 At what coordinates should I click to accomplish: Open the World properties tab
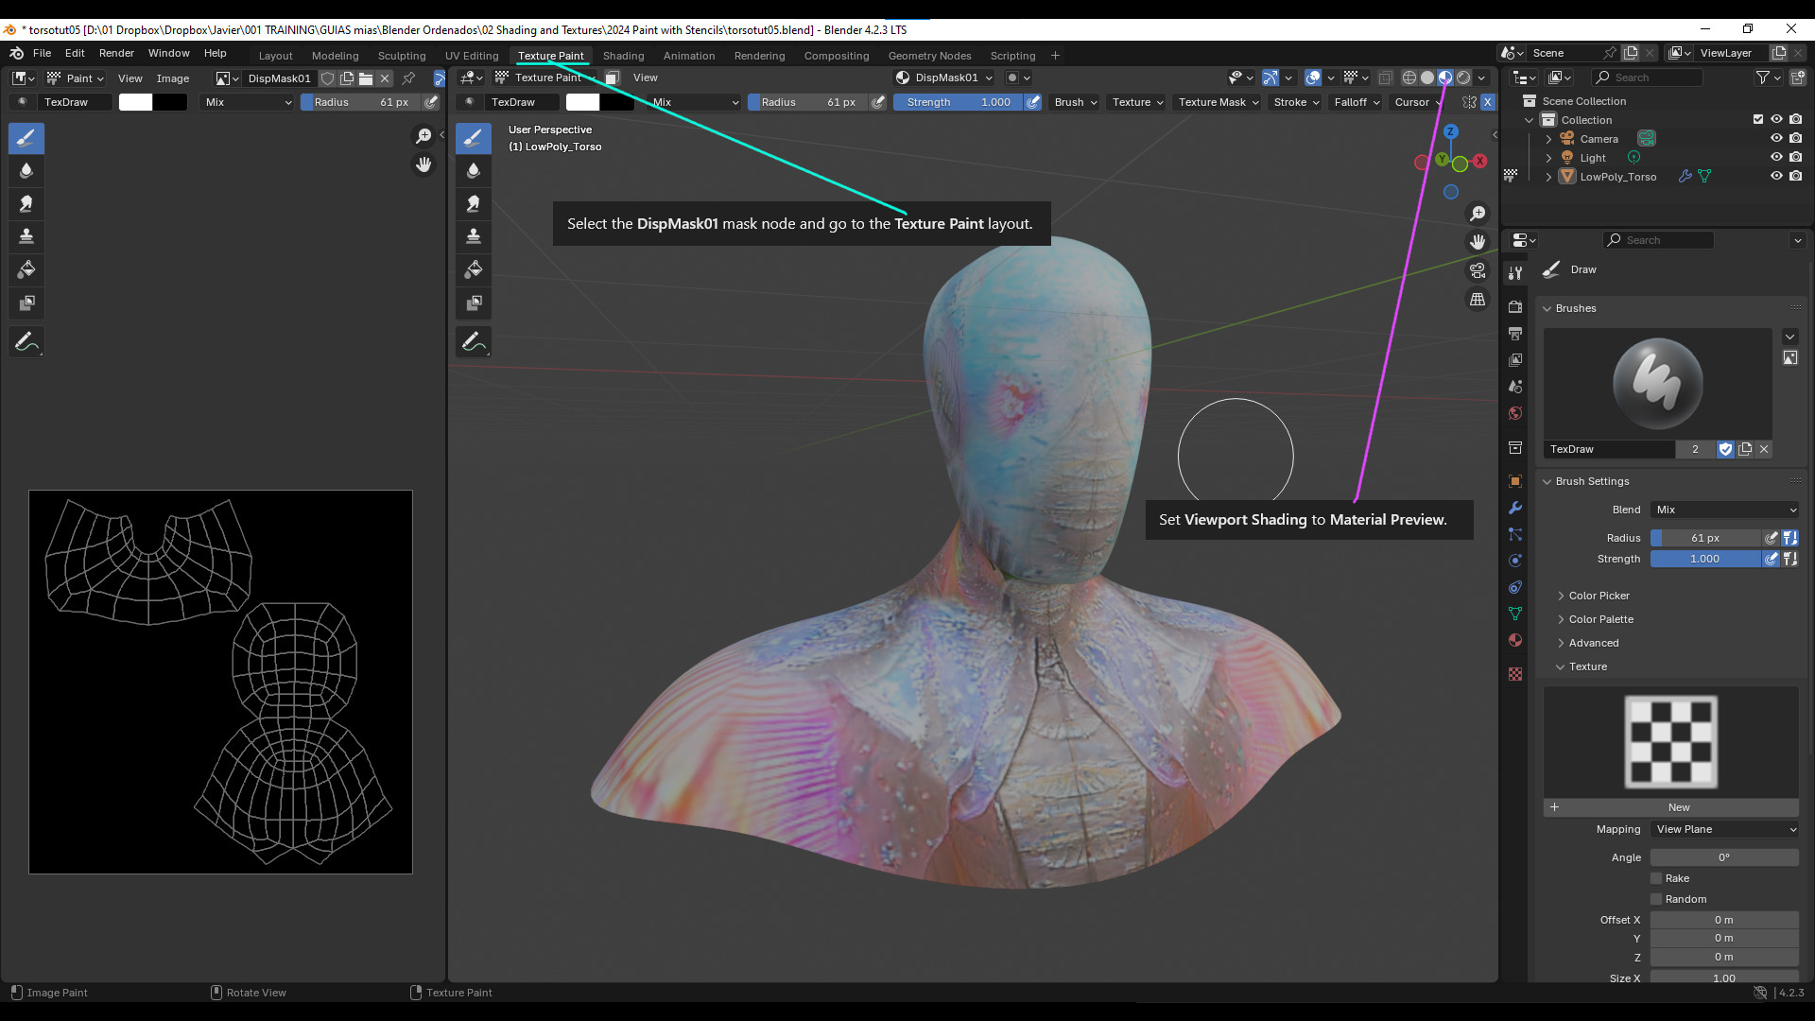tap(1515, 412)
